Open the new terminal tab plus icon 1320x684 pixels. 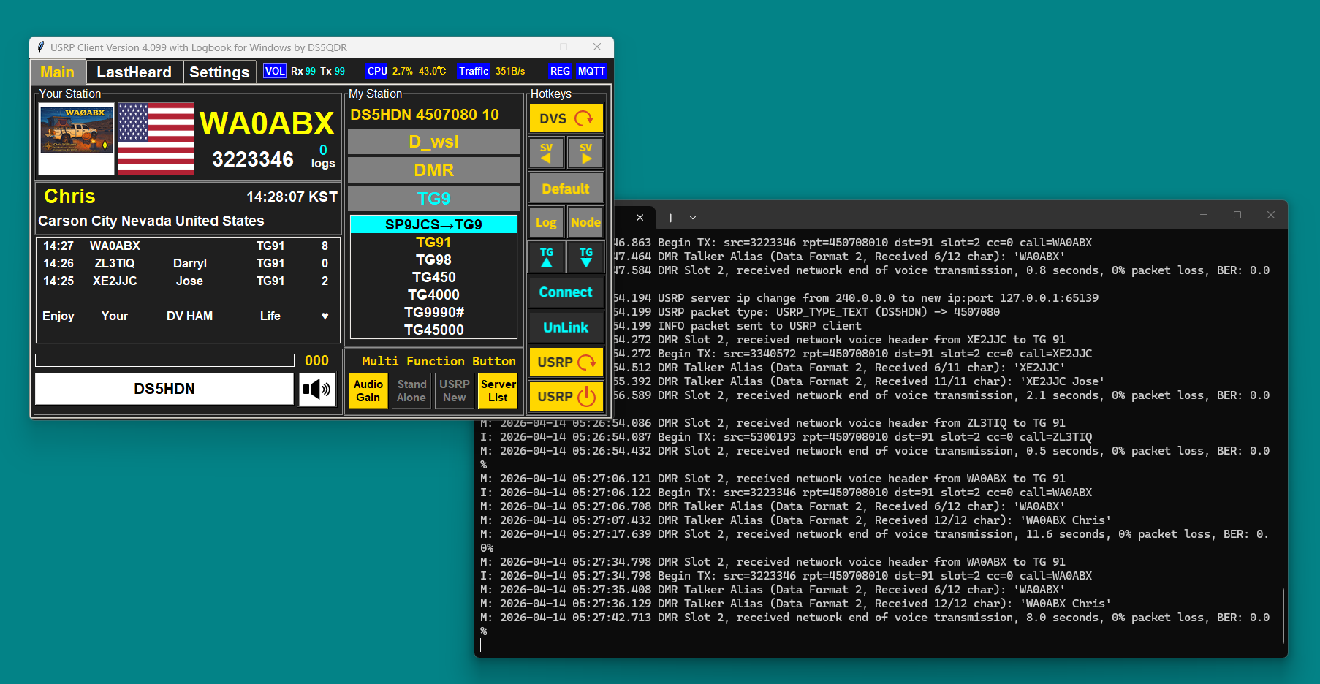pos(670,218)
